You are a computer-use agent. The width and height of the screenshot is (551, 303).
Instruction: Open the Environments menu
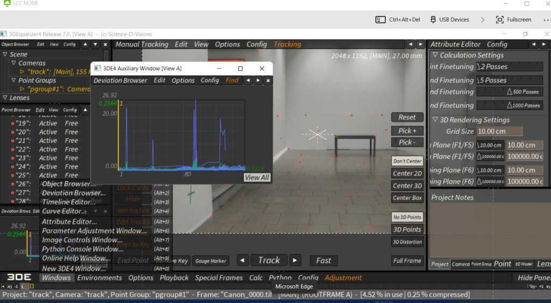[x=100, y=277]
